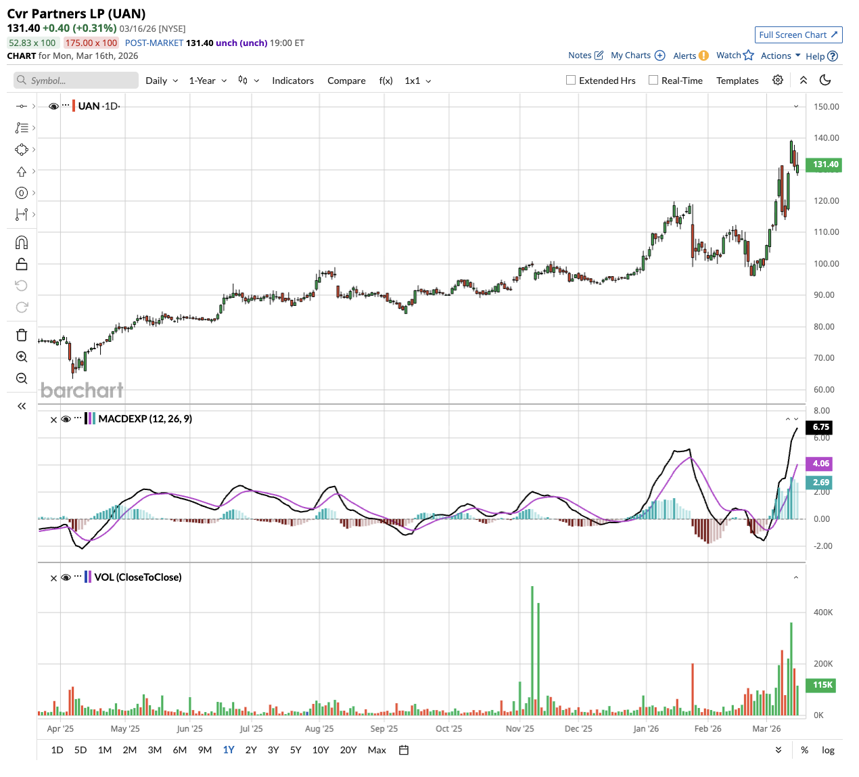Hide the MACDEXP indicator
Image resolution: width=859 pixels, height=777 pixels.
point(66,419)
